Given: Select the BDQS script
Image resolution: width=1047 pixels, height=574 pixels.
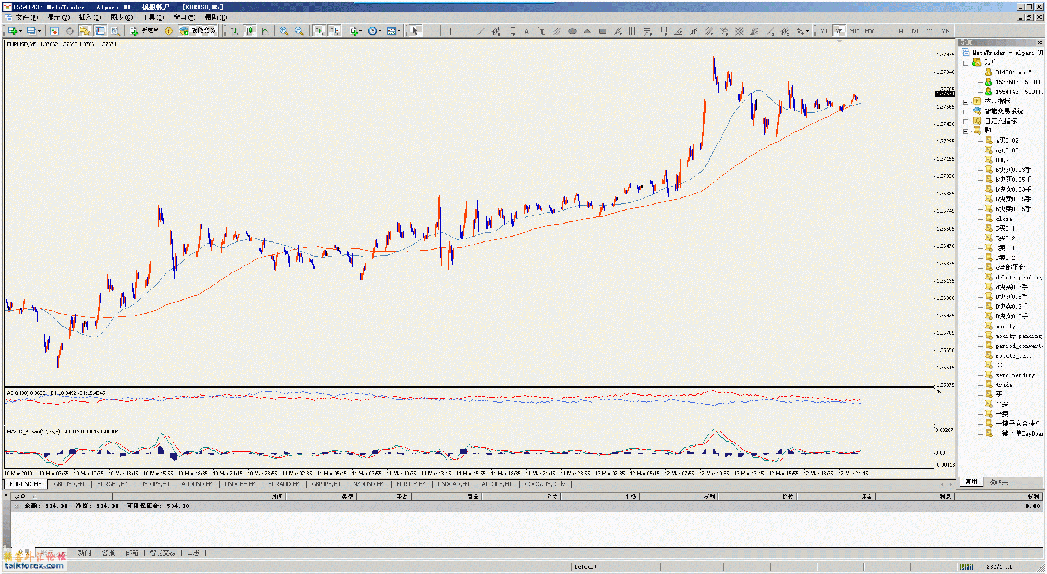Looking at the screenshot, I should pos(1002,160).
